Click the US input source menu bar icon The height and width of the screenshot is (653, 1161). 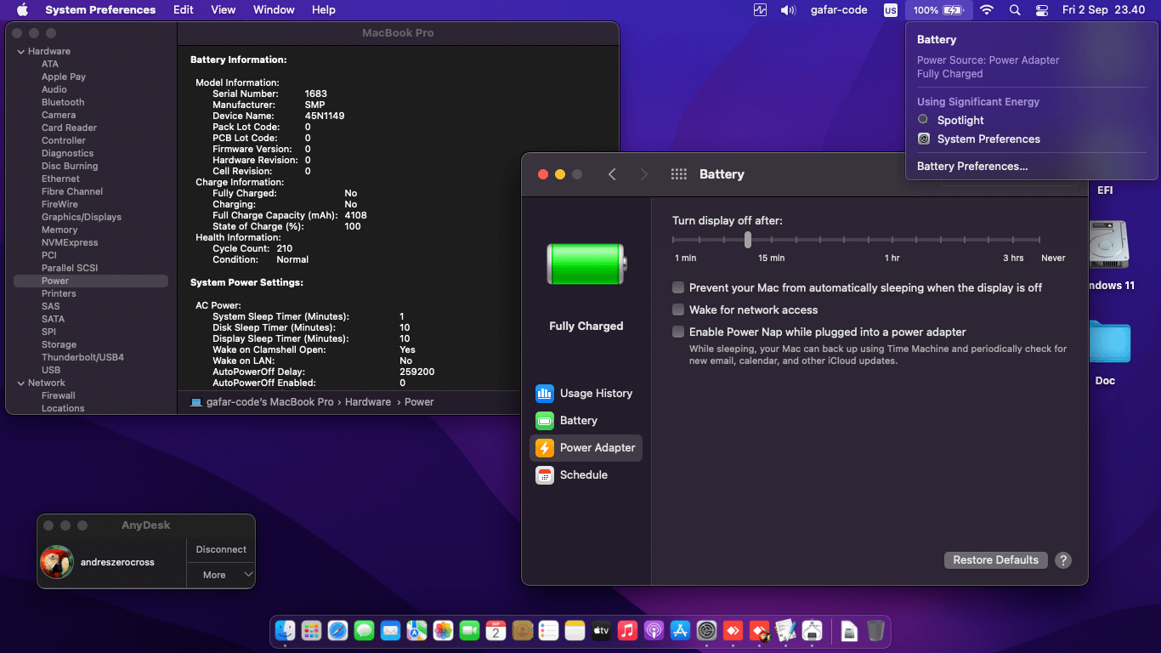click(x=890, y=10)
